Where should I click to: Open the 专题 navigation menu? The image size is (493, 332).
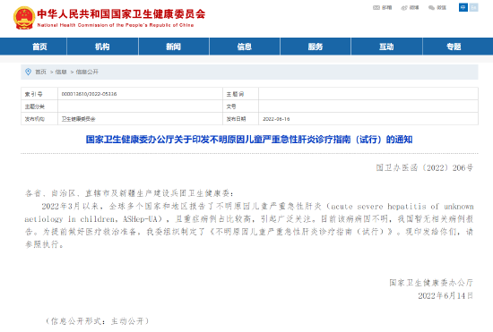tap(454, 47)
